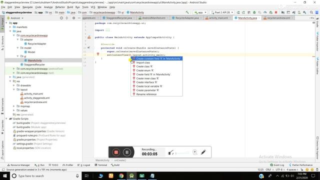Viewport: 320px width, 180px height.
Task: Switch to the AndroidManifest.xml editor tab
Action: click(x=153, y=18)
